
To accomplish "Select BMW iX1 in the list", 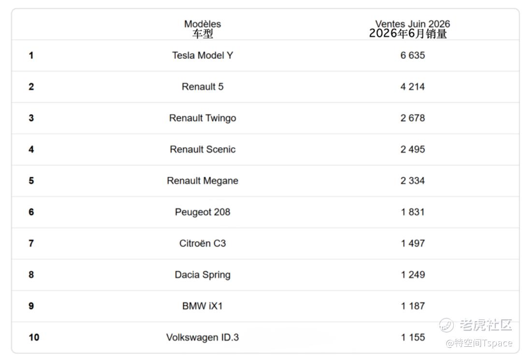I will click(x=203, y=306).
